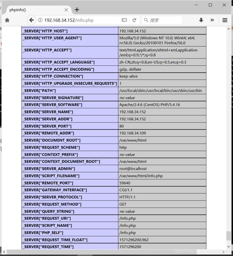The width and height of the screenshot is (233, 256).
Task: Click the Home icon in the browser toolbar
Action: click(7, 20)
